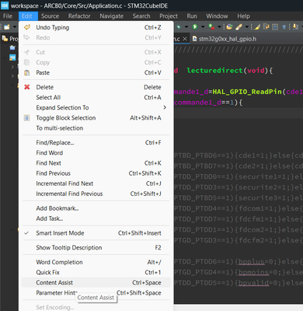The width and height of the screenshot is (303, 311).
Task: Select Content Assist menu entry
Action: tap(96, 282)
